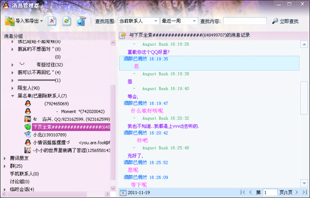Click the '立即查找' search button
The height and width of the screenshot is (198, 310).
coord(285,21)
